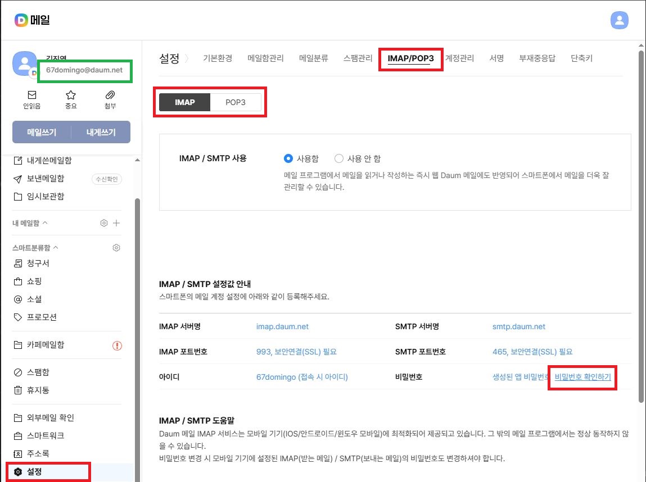Click the imap.daum.net server value
The image size is (646, 482).
tap(282, 326)
